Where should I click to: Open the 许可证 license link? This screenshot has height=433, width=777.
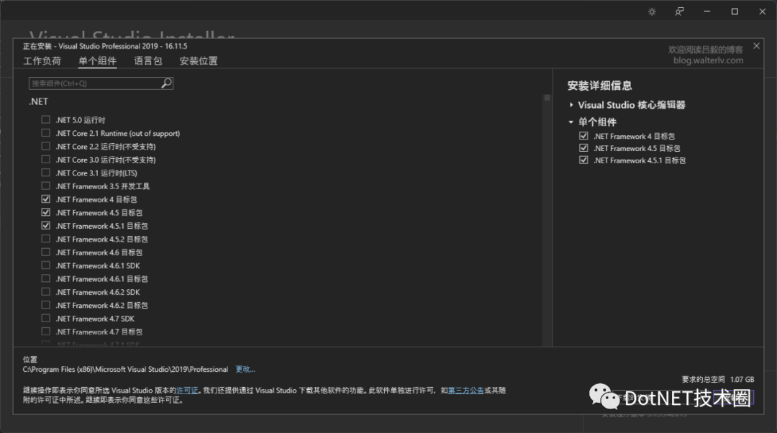pos(187,391)
